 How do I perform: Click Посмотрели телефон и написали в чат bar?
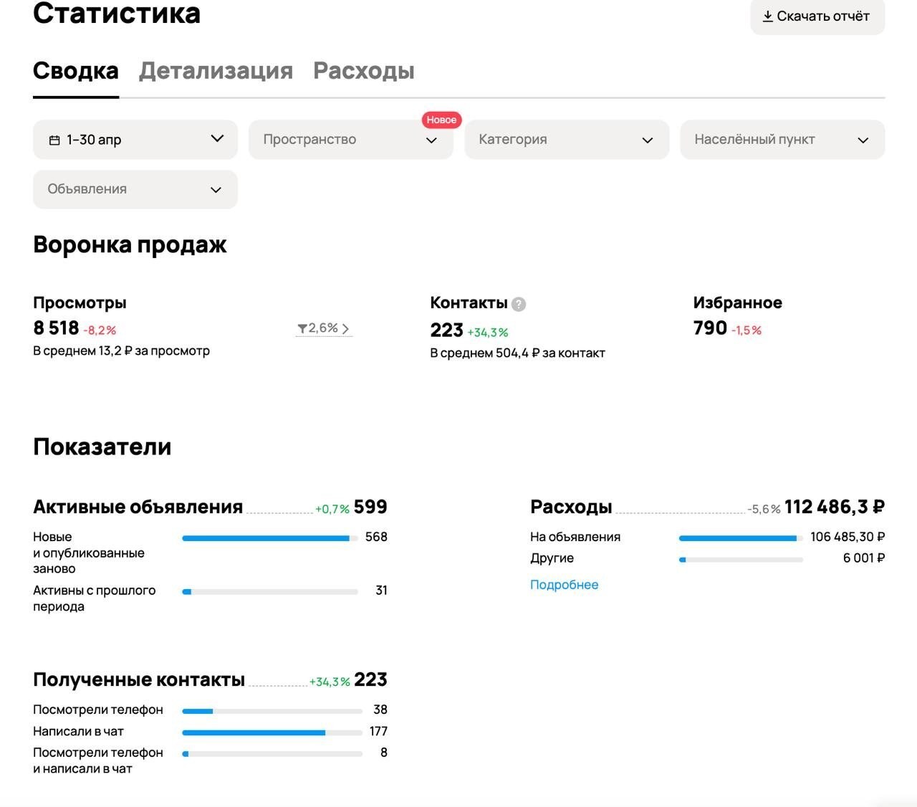(x=272, y=754)
